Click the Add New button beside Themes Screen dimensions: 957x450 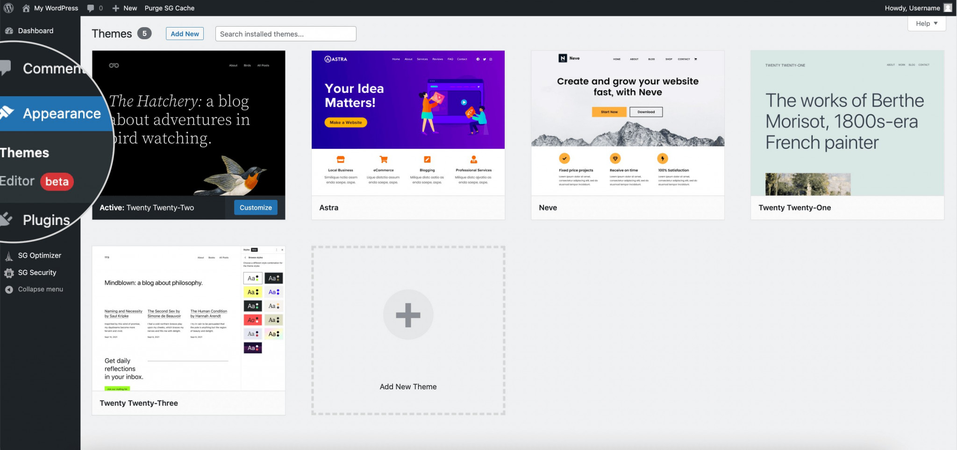185,34
